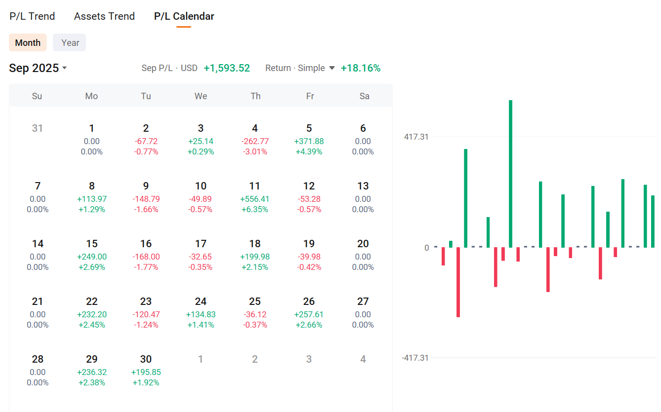The width and height of the screenshot is (661, 412).
Task: Click September 23 showing -120.47 loss
Action: [x=146, y=313]
